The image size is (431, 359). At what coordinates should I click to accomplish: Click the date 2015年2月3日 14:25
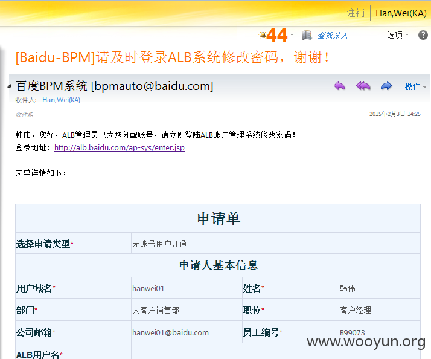coord(395,114)
